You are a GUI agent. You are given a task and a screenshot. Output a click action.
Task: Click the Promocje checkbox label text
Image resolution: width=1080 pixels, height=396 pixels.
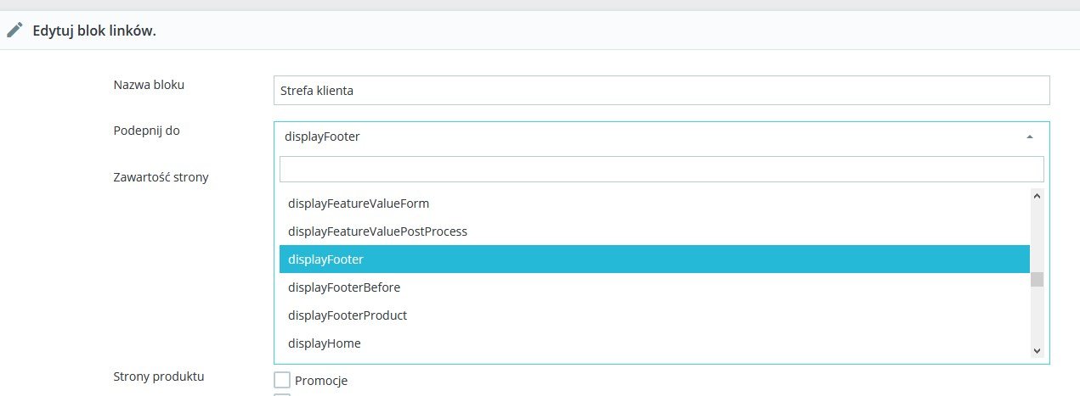(x=321, y=381)
